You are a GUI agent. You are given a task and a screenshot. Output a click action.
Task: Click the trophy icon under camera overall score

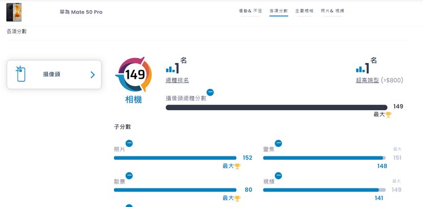tap(388, 115)
